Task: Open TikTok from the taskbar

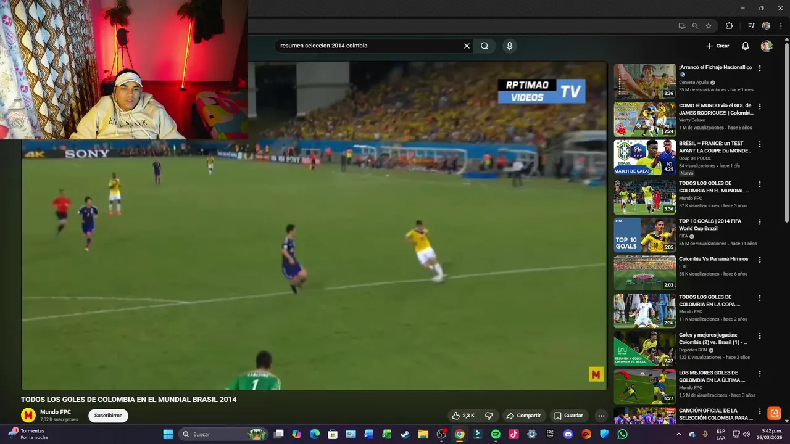Action: [x=513, y=434]
